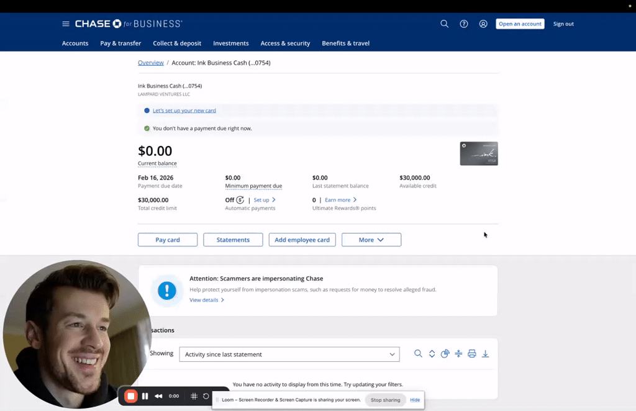Click Stop sharing button
The image size is (636, 411).
pyautogui.click(x=385, y=400)
